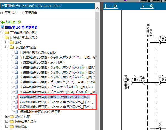Click page icon of 仪表板集成模块输入和输出_图2
Viewport: 166px width, 130px height.
click(16, 72)
